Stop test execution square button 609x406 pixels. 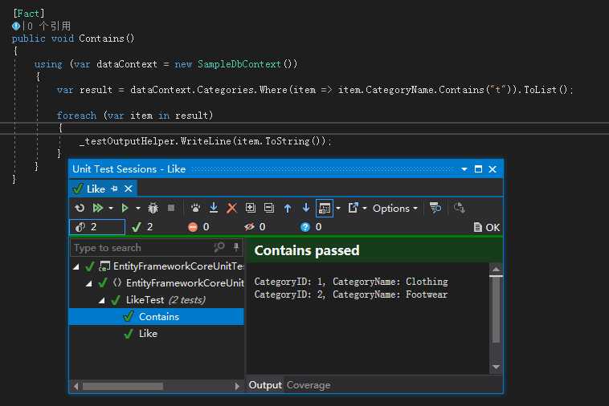[171, 209]
